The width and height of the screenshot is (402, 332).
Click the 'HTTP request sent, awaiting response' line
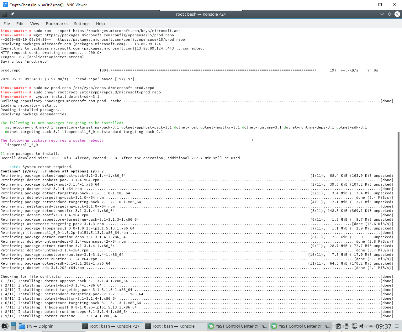pyautogui.click(x=51, y=53)
